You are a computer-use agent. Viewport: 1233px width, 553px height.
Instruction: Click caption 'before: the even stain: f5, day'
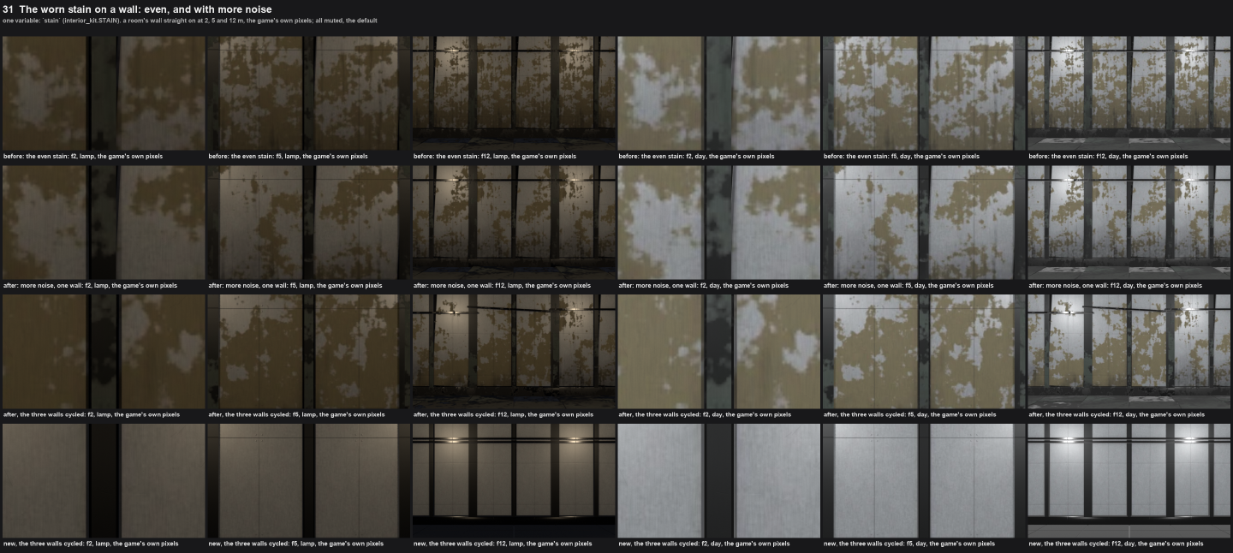click(x=902, y=157)
